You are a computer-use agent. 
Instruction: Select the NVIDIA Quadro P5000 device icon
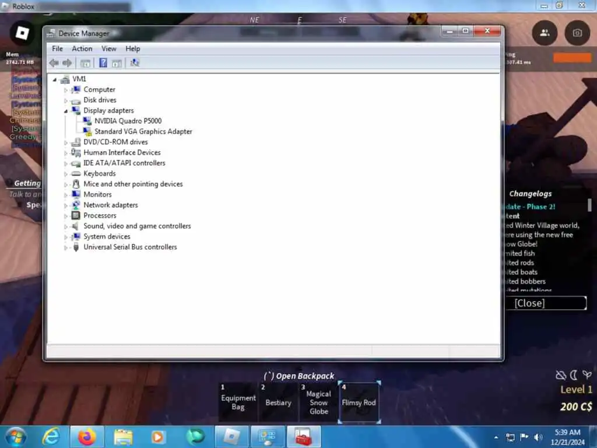tap(87, 121)
